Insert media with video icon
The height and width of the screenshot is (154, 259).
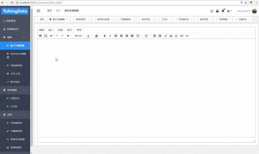pos(182,36)
